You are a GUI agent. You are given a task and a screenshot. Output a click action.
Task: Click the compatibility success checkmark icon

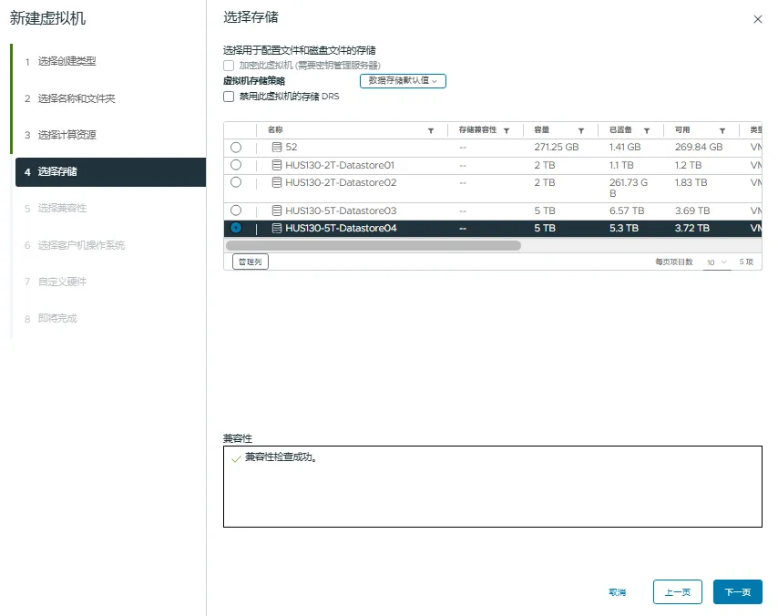tap(236, 458)
